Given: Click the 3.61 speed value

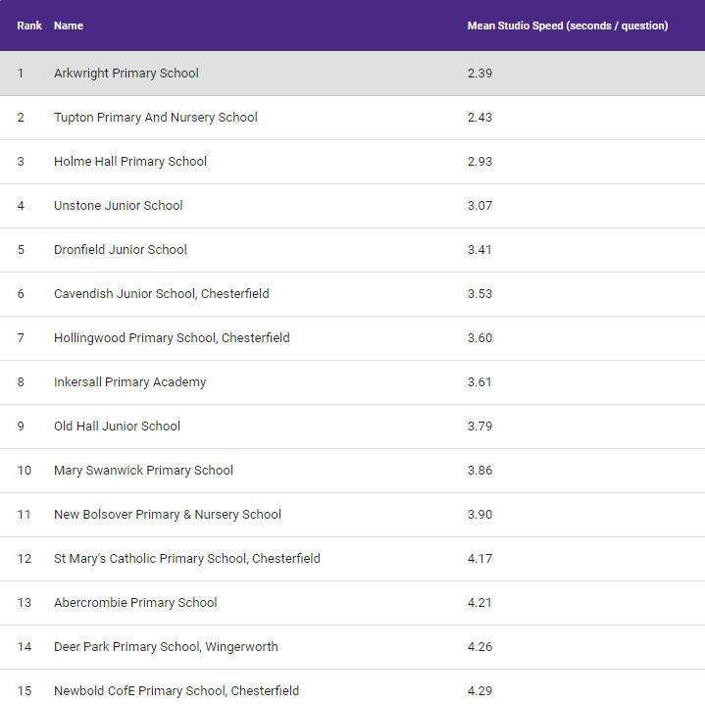Looking at the screenshot, I should (x=479, y=381).
